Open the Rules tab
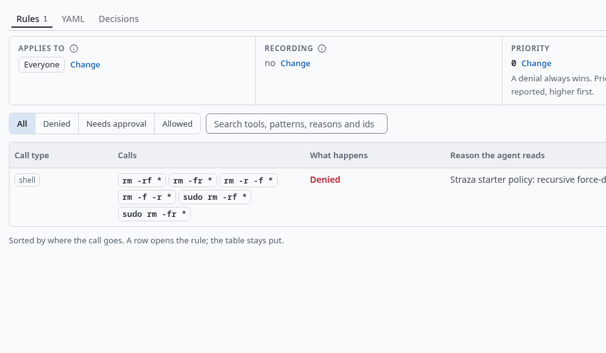Viewport: 606px width, 353px height. coord(32,19)
